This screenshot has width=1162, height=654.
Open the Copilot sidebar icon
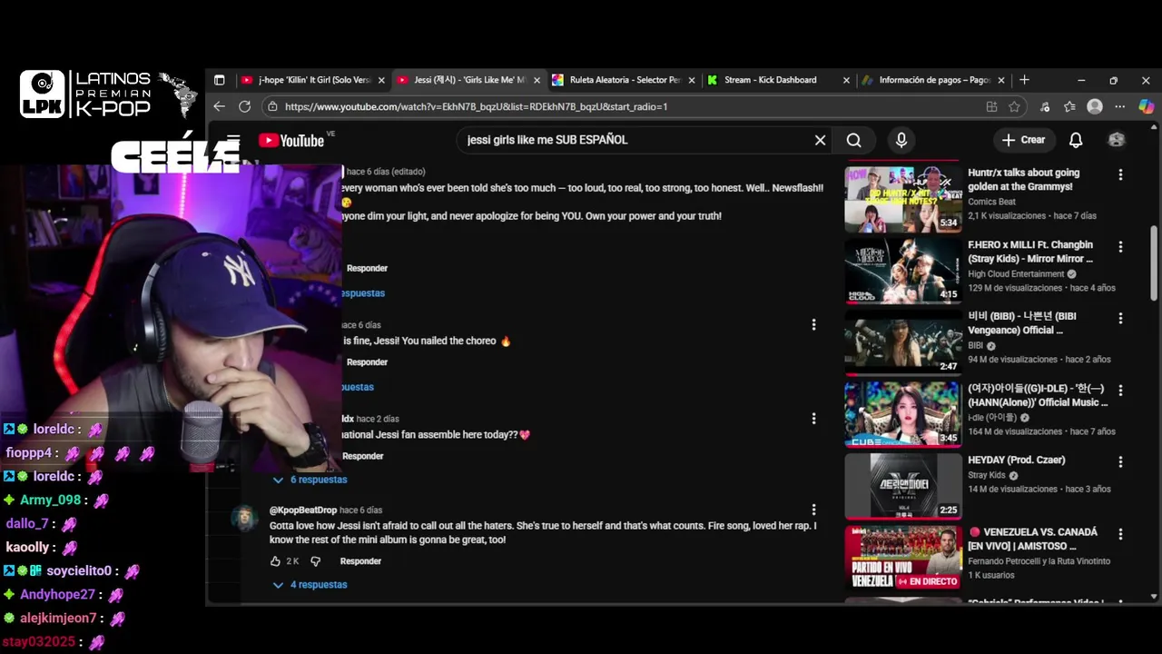click(1146, 106)
